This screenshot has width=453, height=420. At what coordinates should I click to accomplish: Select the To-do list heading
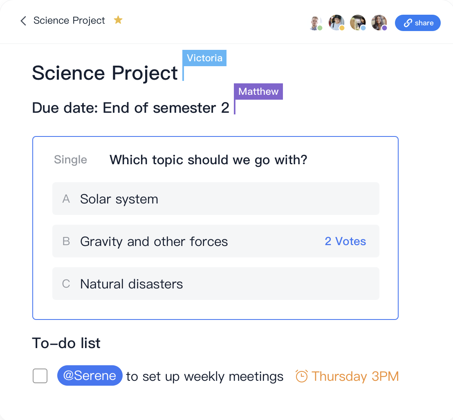(x=66, y=343)
